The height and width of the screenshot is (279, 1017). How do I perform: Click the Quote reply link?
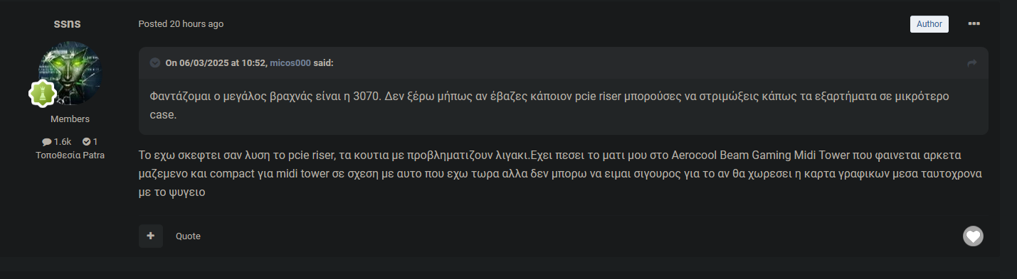click(188, 236)
